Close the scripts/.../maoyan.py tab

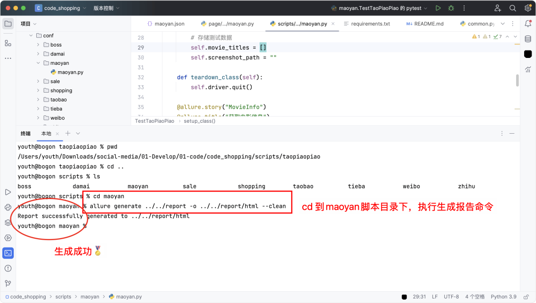(x=333, y=24)
